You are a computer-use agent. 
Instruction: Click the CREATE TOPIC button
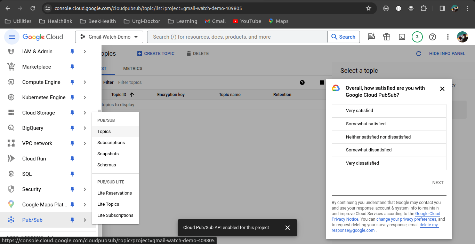(155, 53)
